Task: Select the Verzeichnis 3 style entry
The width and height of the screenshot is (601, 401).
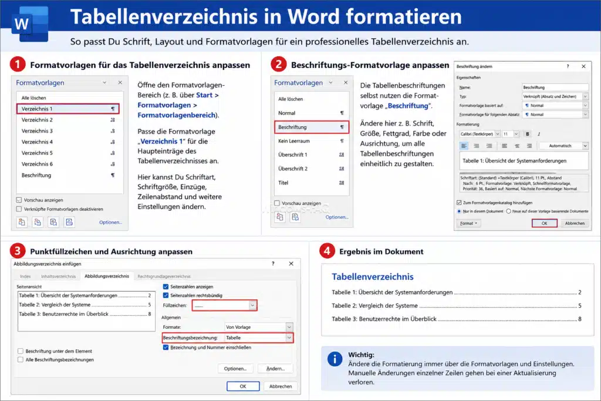Action: click(68, 131)
